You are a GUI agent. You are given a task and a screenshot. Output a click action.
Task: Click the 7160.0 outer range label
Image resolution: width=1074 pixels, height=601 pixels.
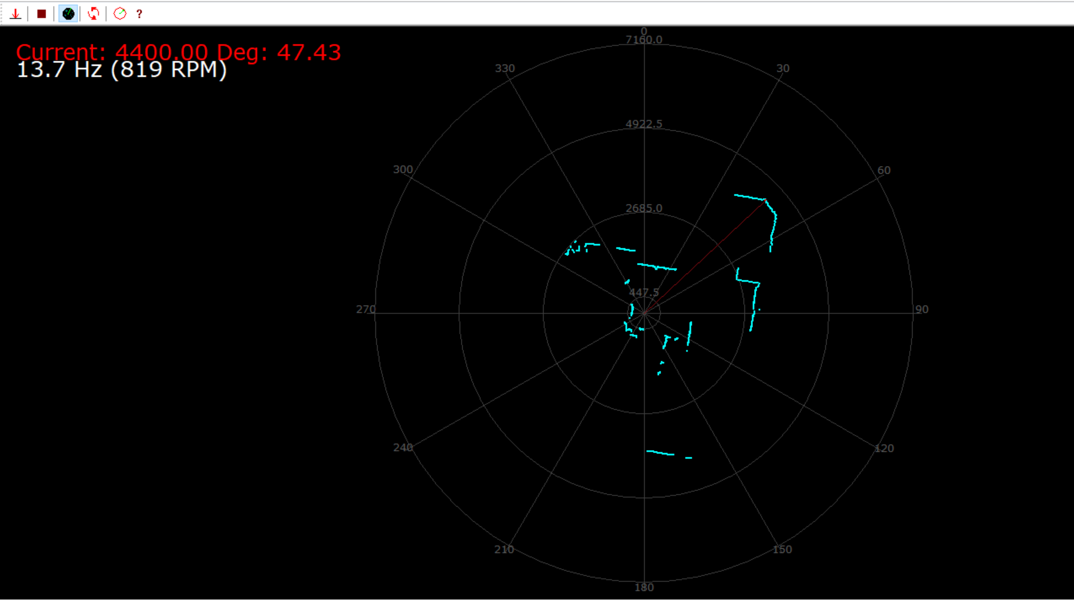pos(644,40)
